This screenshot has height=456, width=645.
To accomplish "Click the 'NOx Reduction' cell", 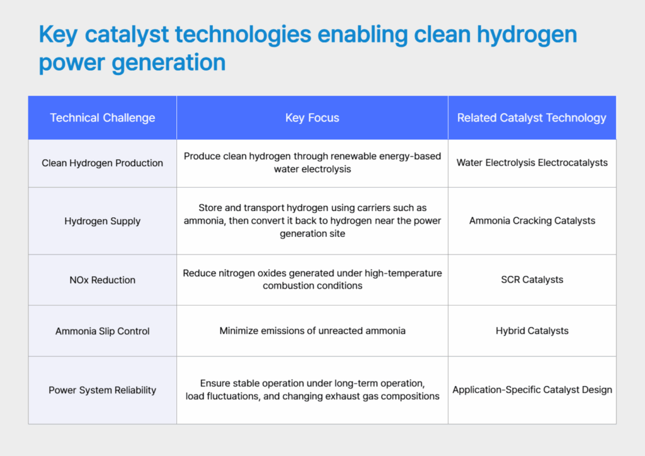I will click(x=103, y=280).
